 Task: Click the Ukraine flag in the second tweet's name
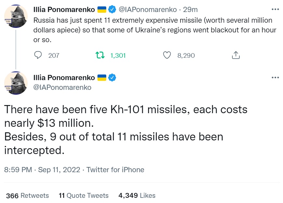pos(102,78)
